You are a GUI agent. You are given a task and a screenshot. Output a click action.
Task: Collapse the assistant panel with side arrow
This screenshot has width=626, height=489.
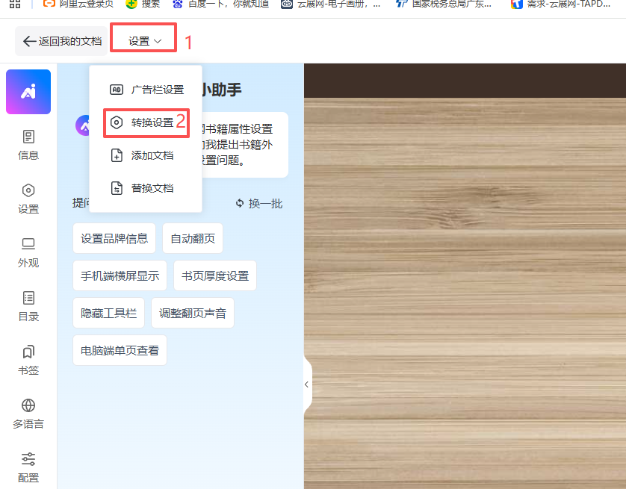coord(306,384)
